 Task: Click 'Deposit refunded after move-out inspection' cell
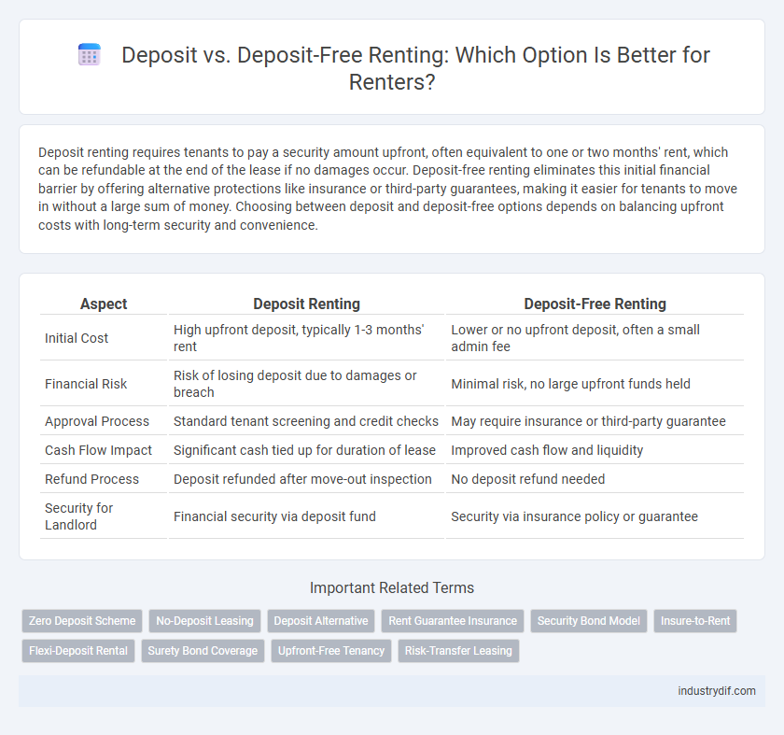306,479
